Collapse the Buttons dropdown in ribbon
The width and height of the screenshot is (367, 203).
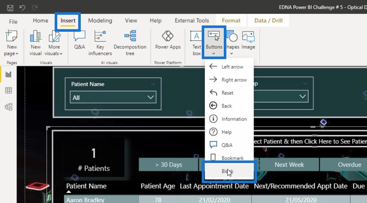tap(214, 42)
